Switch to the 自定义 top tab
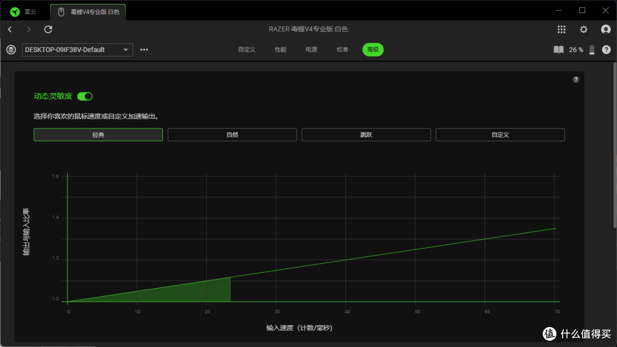 pyautogui.click(x=247, y=50)
